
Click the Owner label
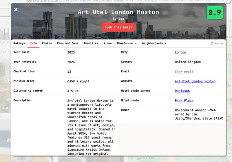click(x=125, y=110)
